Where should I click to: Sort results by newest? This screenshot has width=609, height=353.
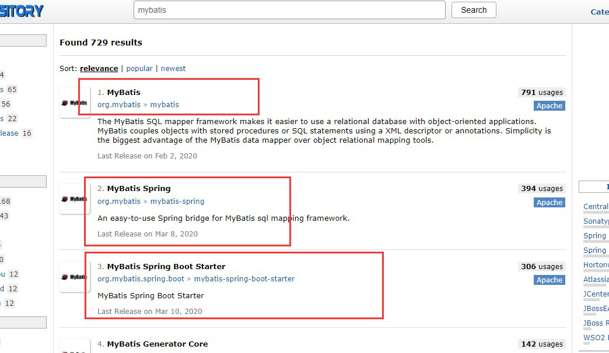pos(173,69)
